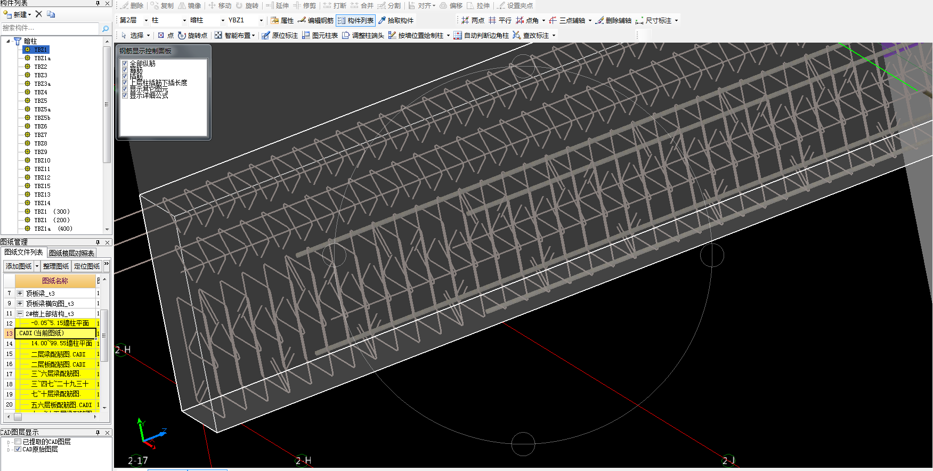933x471 pixels.
Task: Uncheck 全部纵筋 checkbox
Action: click(125, 63)
